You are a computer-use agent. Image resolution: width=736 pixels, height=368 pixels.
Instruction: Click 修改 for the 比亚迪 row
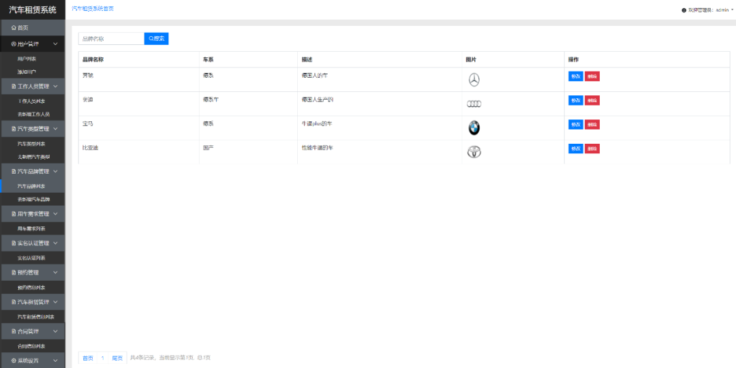pos(576,149)
